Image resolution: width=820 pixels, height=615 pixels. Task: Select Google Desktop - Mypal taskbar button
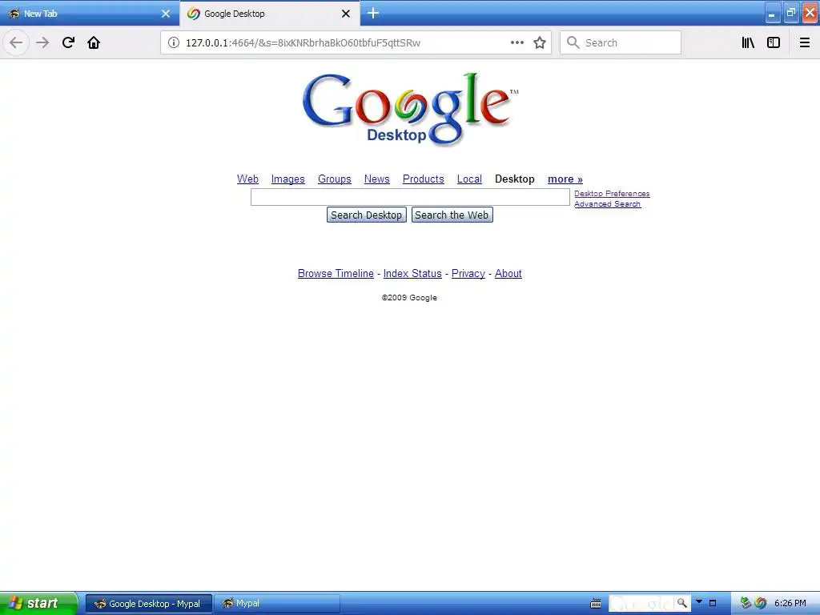(x=149, y=604)
